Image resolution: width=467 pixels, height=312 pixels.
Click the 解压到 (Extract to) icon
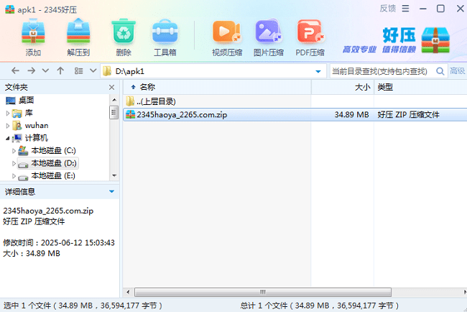(78, 38)
